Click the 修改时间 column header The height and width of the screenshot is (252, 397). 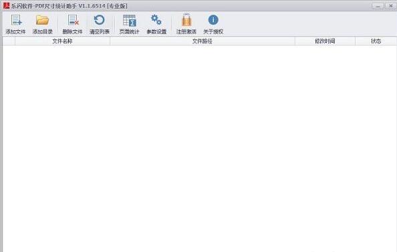(325, 41)
